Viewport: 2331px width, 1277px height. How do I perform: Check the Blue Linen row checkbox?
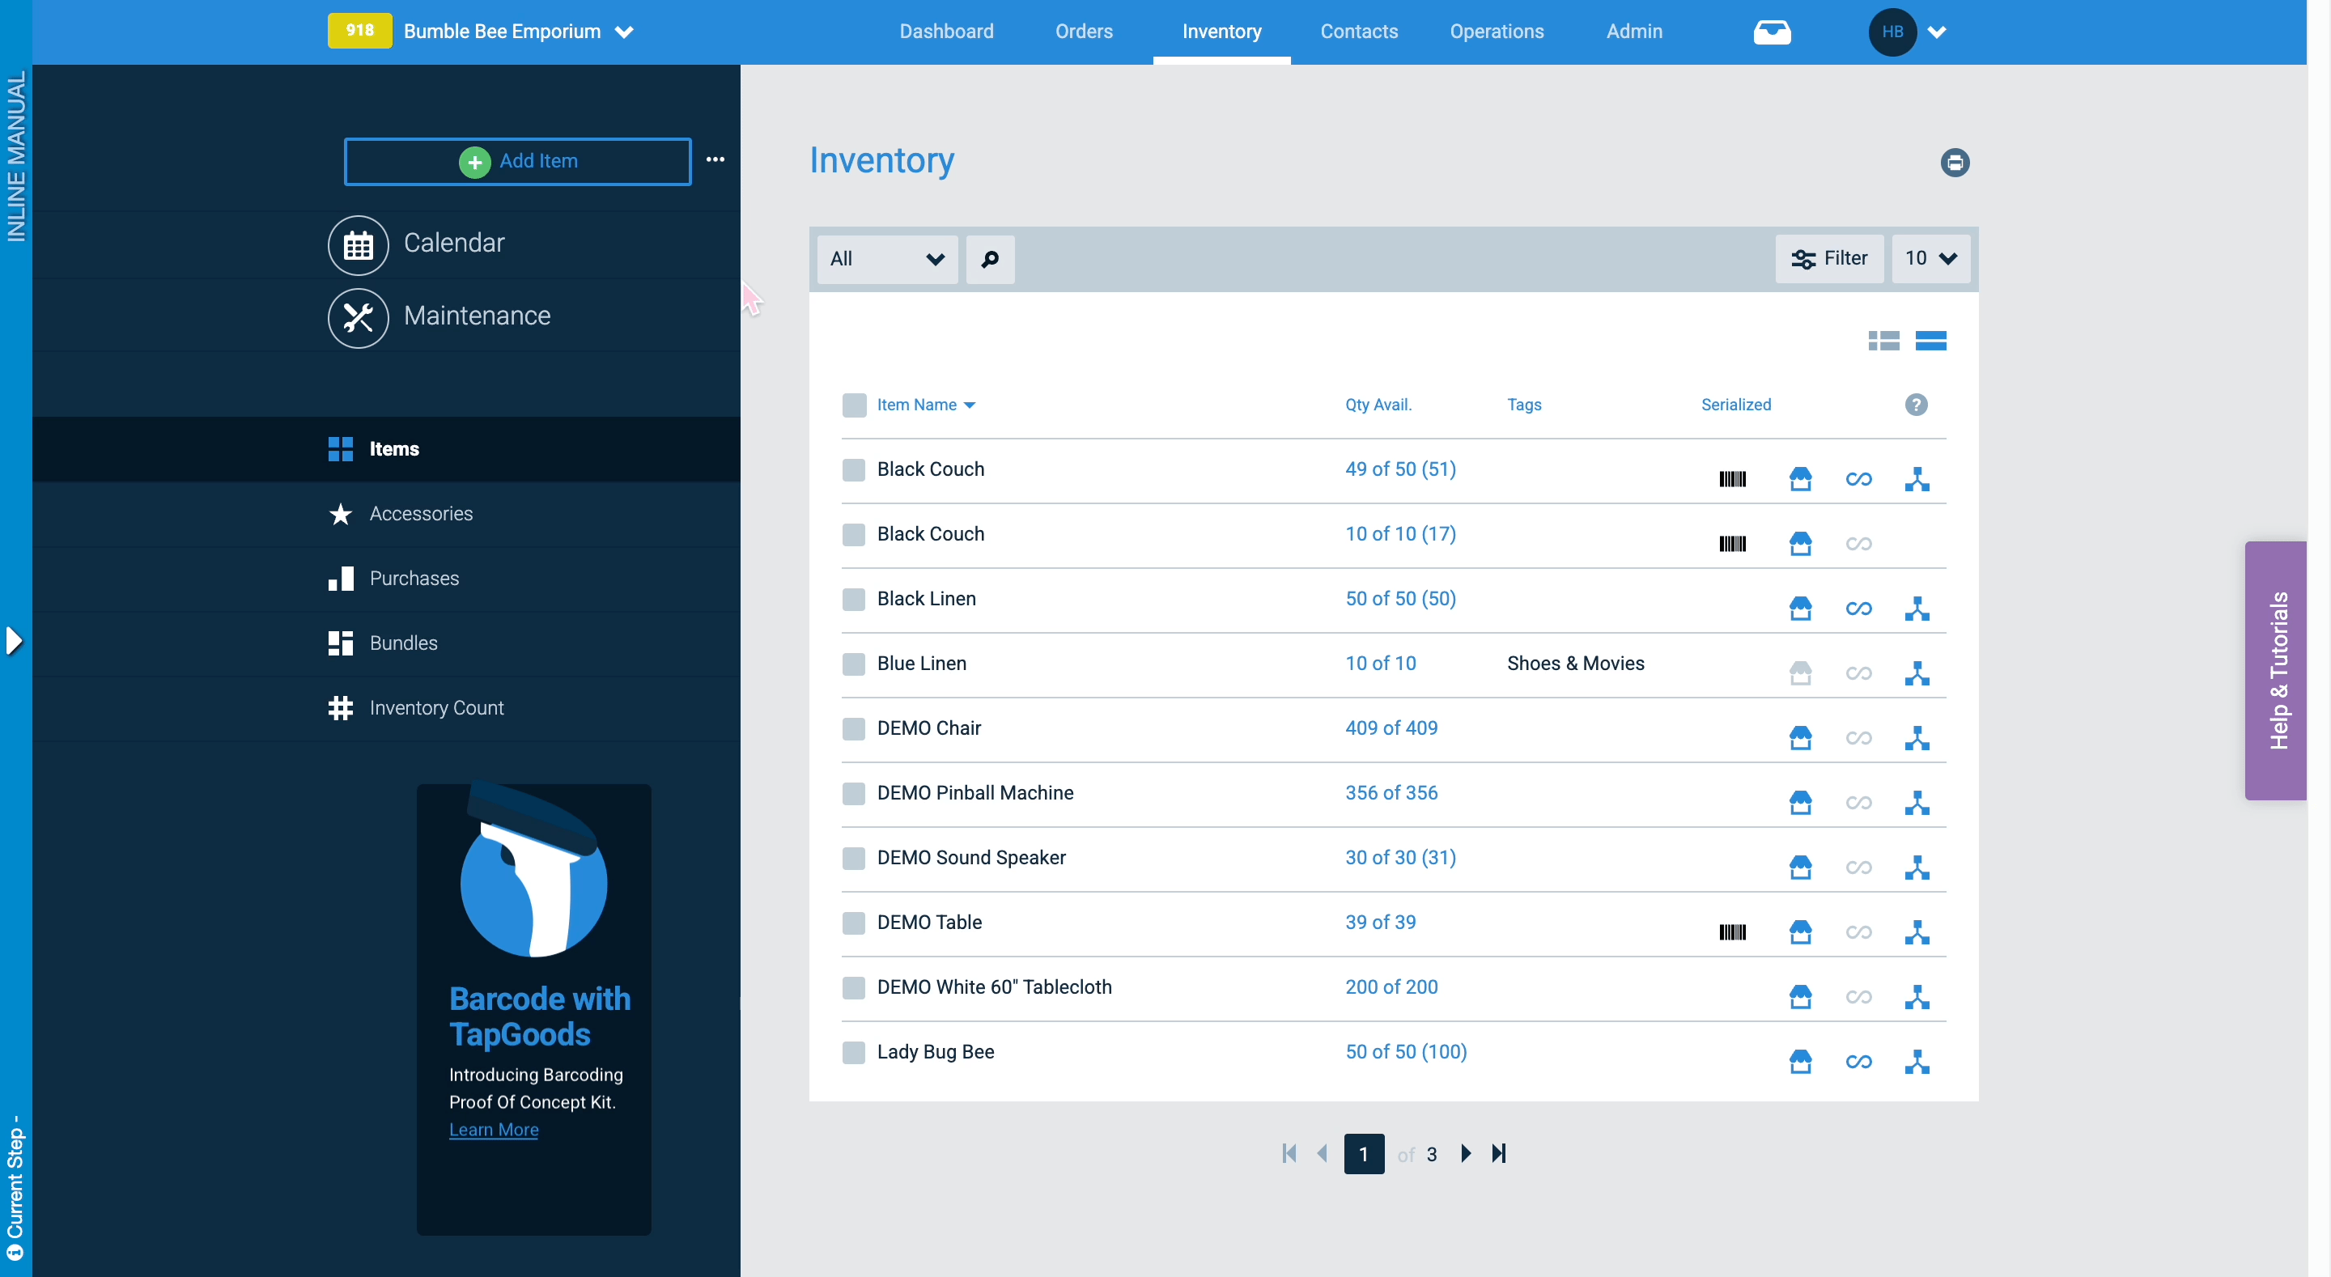(x=853, y=664)
